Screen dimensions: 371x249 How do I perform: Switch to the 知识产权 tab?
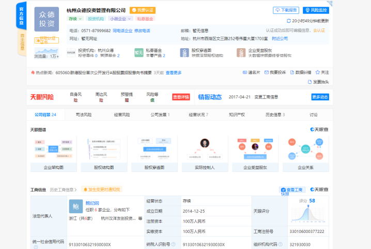point(237,115)
